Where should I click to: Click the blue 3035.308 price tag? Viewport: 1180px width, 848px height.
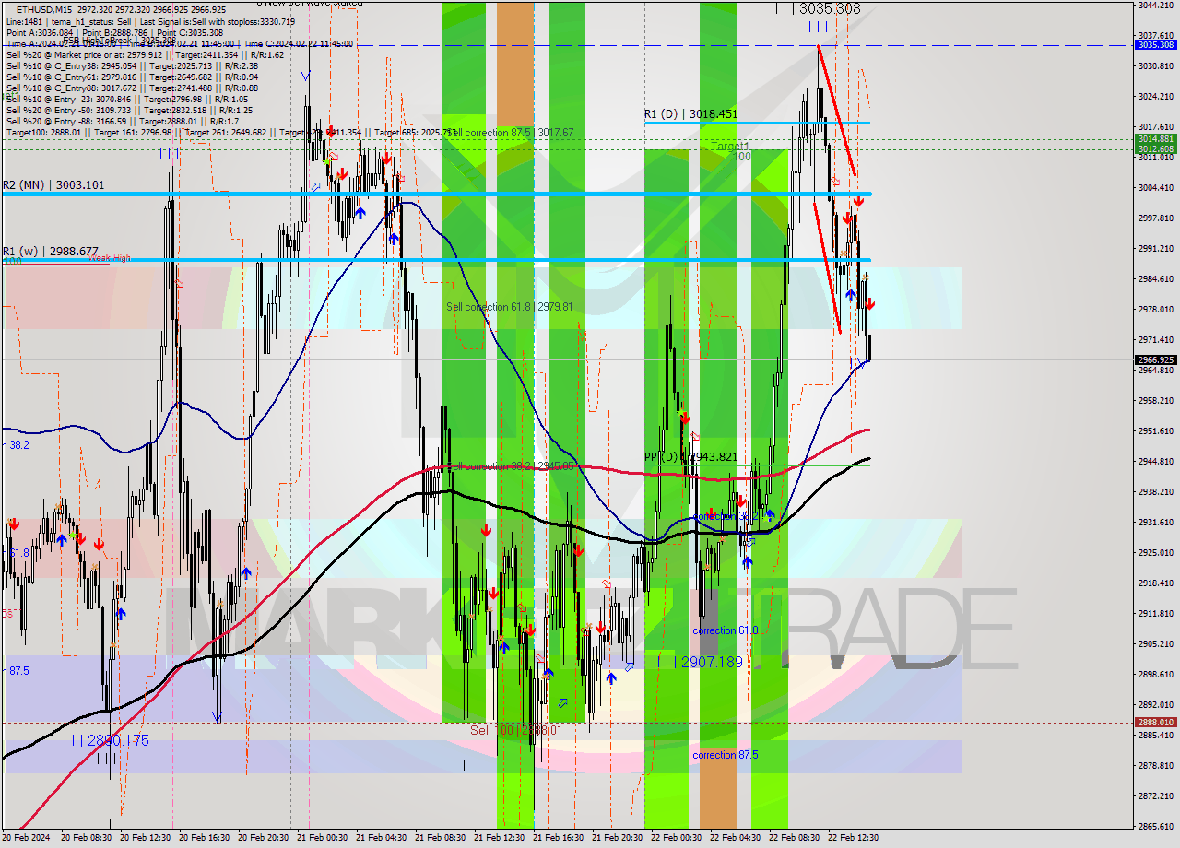click(1156, 44)
